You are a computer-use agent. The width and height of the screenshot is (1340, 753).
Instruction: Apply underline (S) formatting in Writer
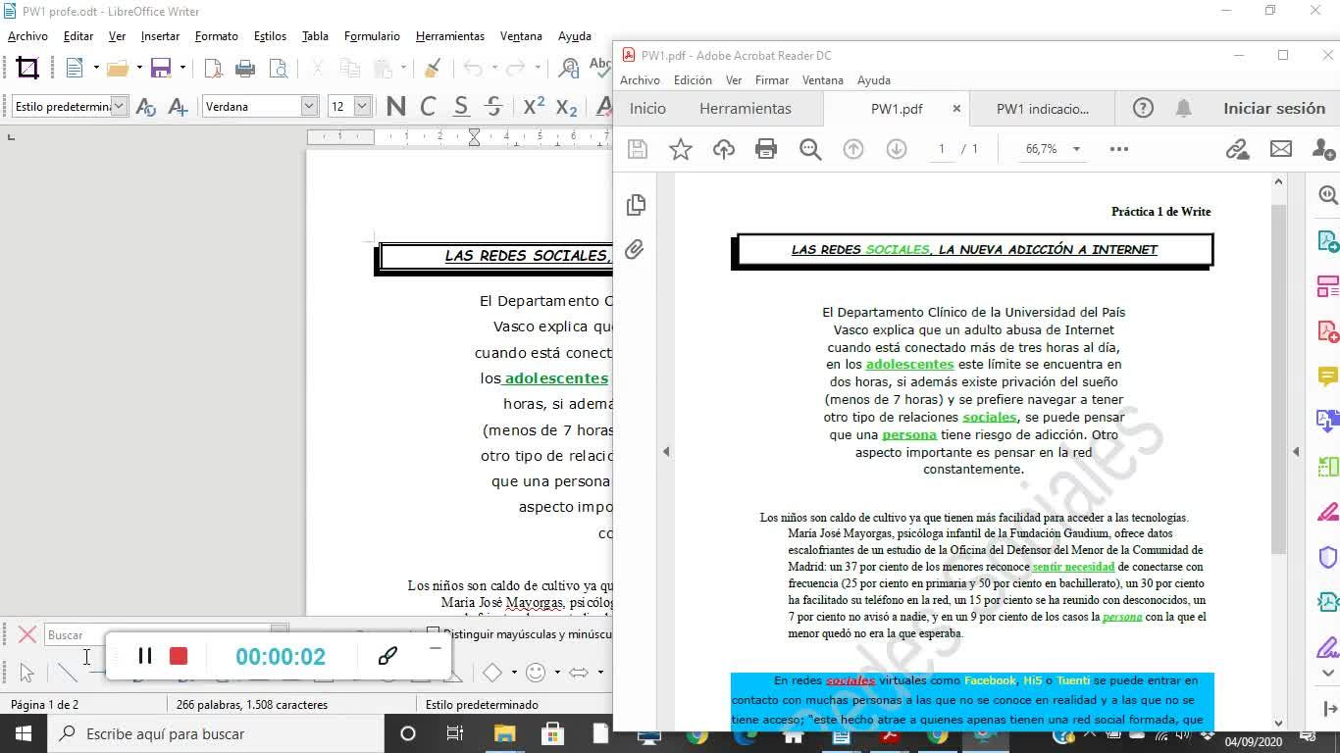pos(461,106)
